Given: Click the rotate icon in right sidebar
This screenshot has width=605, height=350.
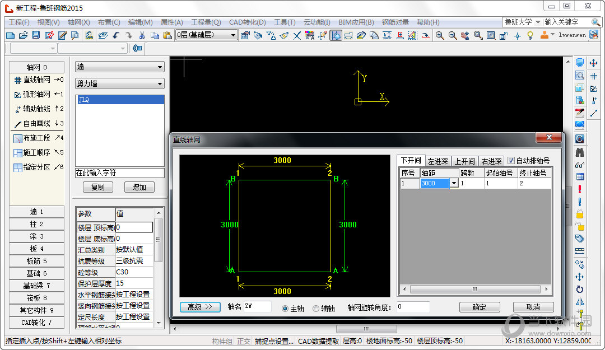Looking at the screenshot, I should [580, 290].
